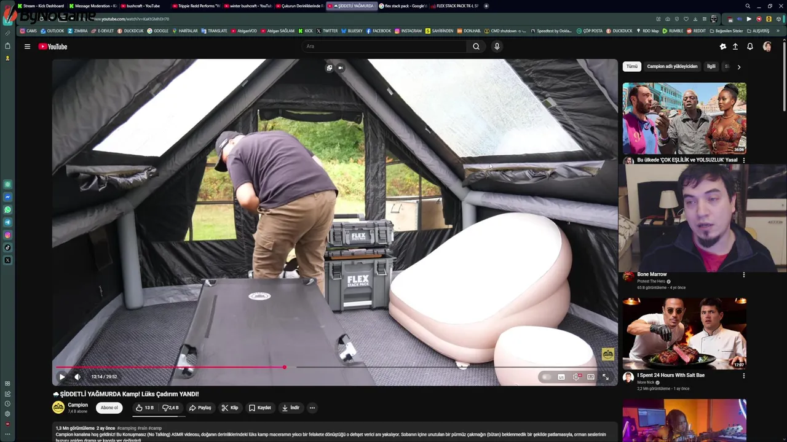The height and width of the screenshot is (442, 787).
Task: Focus the YouTube search field Ara
Action: (384, 47)
